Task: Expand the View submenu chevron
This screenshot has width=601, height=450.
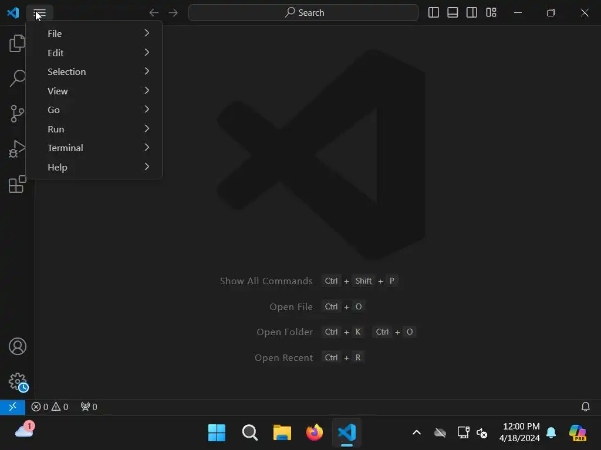Action: coord(147,90)
